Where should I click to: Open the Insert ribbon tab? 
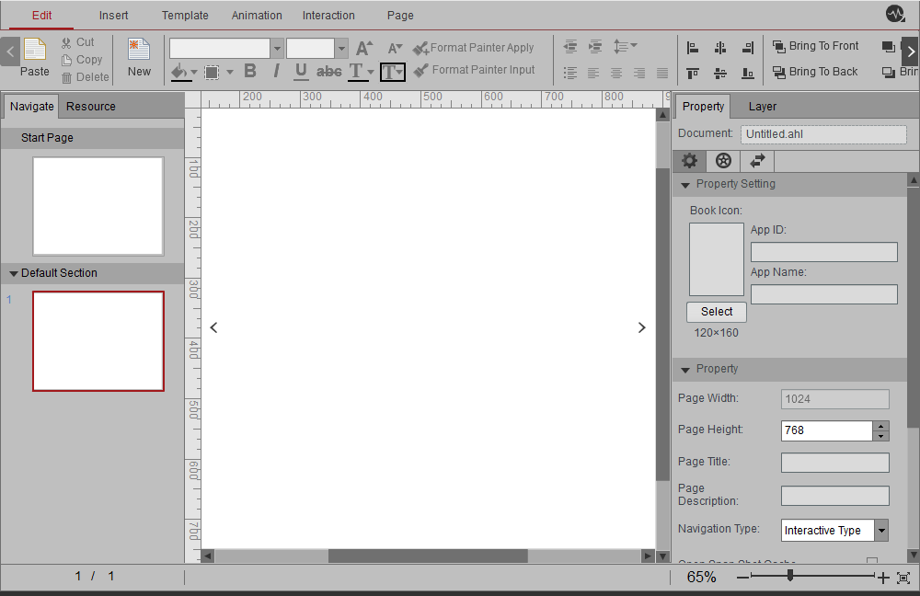(x=113, y=16)
